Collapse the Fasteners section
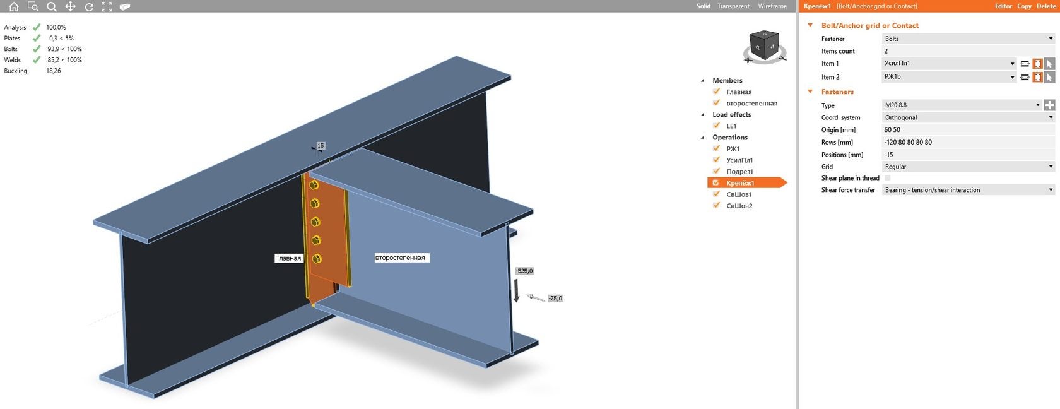The width and height of the screenshot is (1060, 409). pos(810,92)
